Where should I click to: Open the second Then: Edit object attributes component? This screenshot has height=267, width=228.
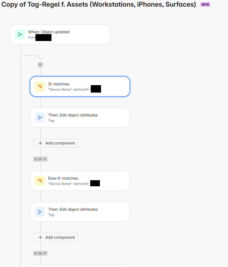pos(80,212)
